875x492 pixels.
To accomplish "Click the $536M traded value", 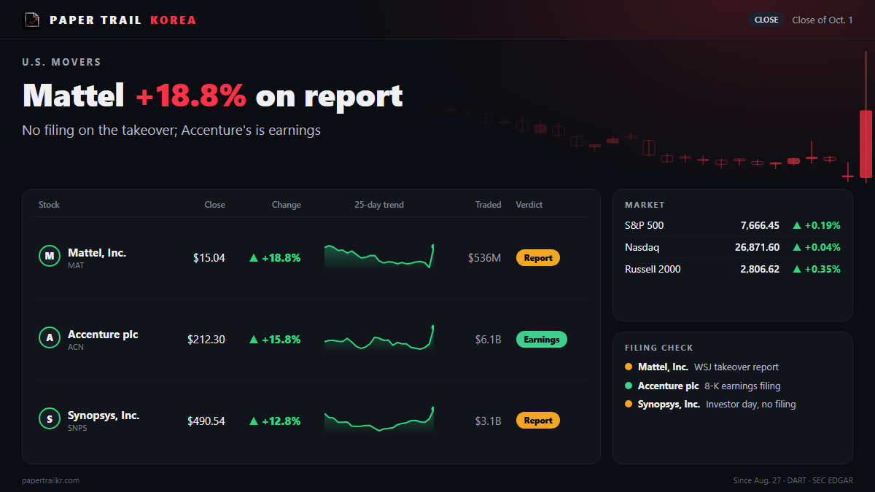I will pos(485,257).
